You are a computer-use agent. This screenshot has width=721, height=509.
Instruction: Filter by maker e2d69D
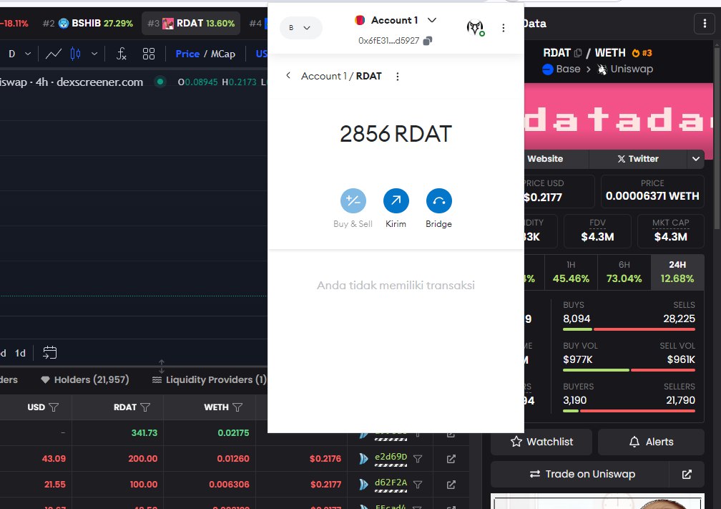418,459
